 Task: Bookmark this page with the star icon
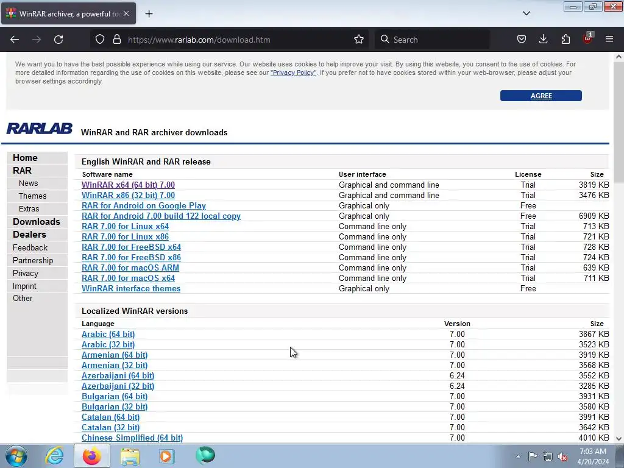coord(358,40)
